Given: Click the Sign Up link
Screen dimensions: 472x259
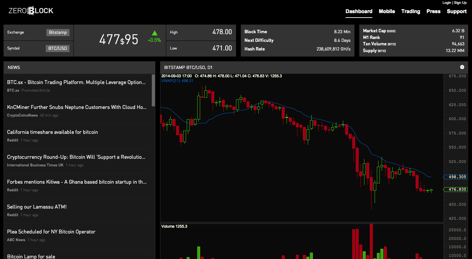Looking at the screenshot, I should 460,3.
